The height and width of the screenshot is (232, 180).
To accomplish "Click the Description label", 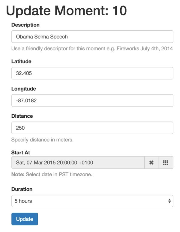I will [x=25, y=25].
